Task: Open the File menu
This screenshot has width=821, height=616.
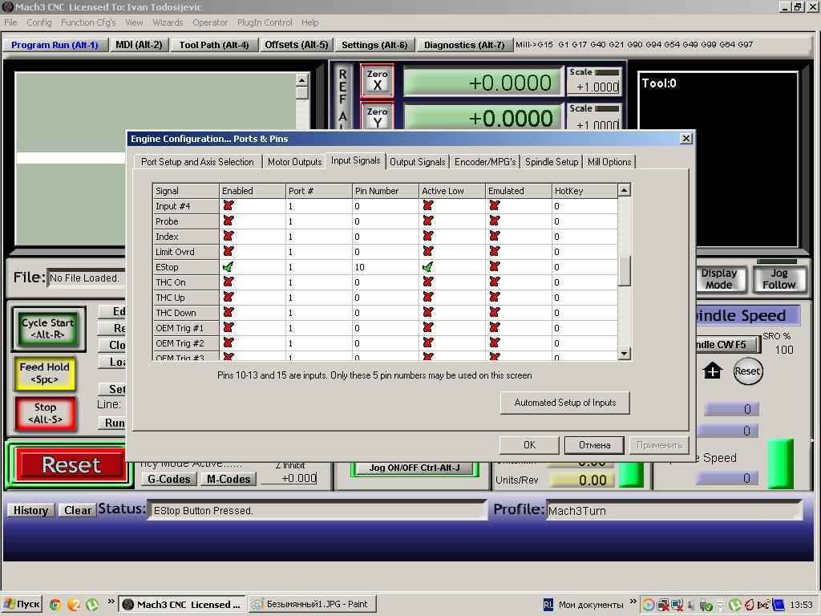Action: [x=10, y=22]
